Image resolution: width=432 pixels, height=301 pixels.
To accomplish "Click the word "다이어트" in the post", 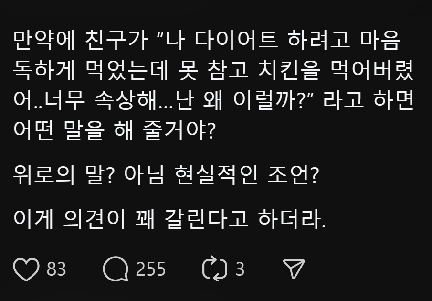I will pos(236,41).
